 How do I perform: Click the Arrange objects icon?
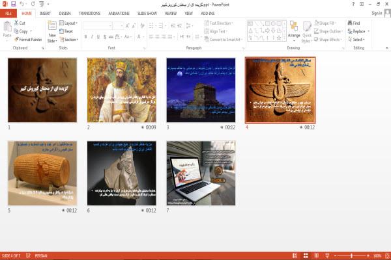tap(294, 26)
